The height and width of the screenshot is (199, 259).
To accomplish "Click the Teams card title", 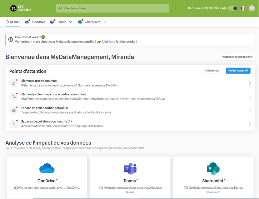I will tap(130, 181).
